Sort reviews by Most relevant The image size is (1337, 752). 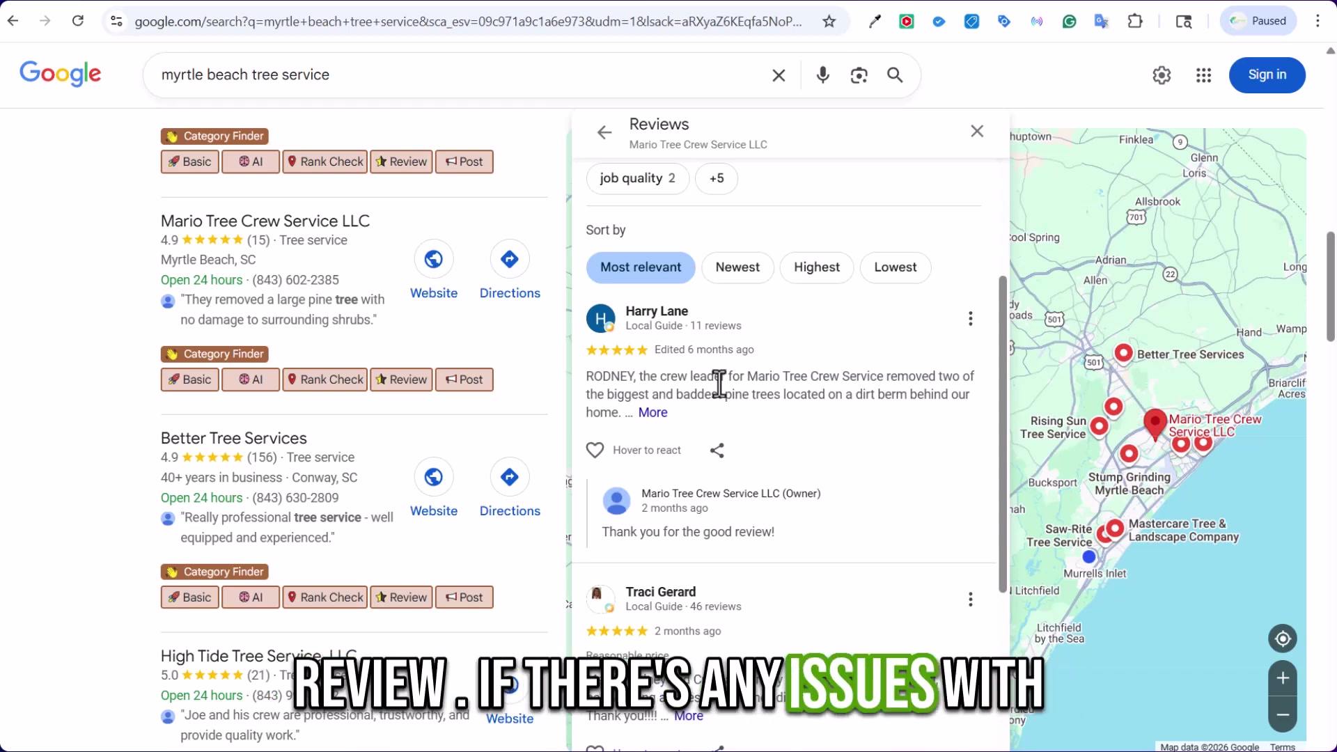[x=641, y=267]
